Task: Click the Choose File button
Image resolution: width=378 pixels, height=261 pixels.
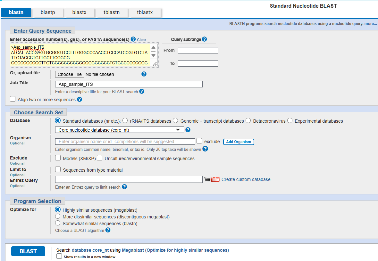Action: pos(70,74)
